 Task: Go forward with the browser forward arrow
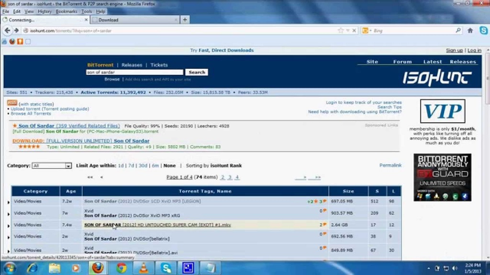pyautogui.click(x=16, y=31)
